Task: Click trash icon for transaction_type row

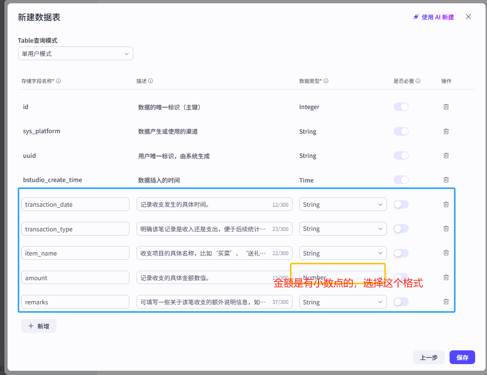Action: click(x=446, y=229)
